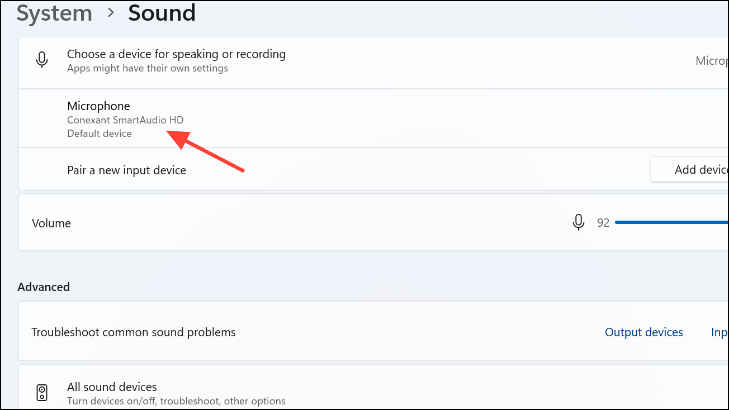Click Troubleshoot common sound problems text

134,332
